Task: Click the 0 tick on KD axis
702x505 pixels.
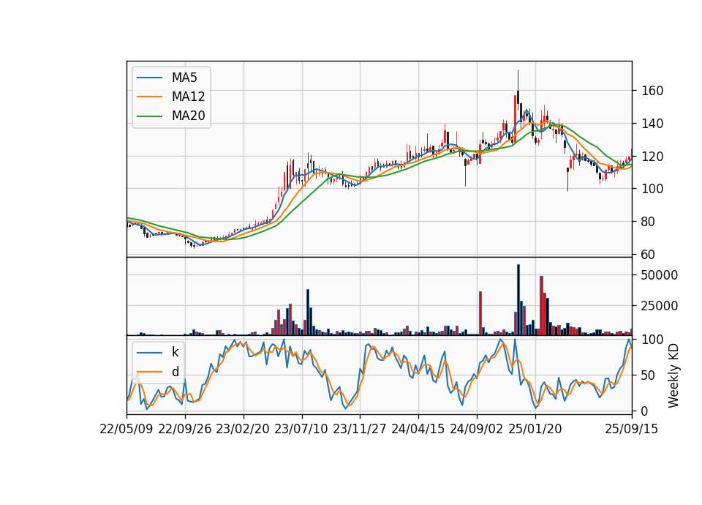Action: (645, 411)
